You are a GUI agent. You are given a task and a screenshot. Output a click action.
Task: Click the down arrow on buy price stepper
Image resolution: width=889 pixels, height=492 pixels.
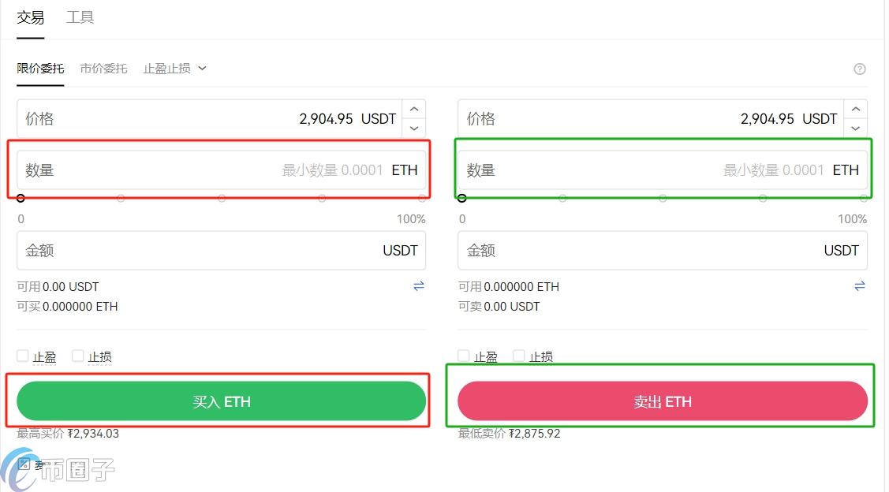413,129
